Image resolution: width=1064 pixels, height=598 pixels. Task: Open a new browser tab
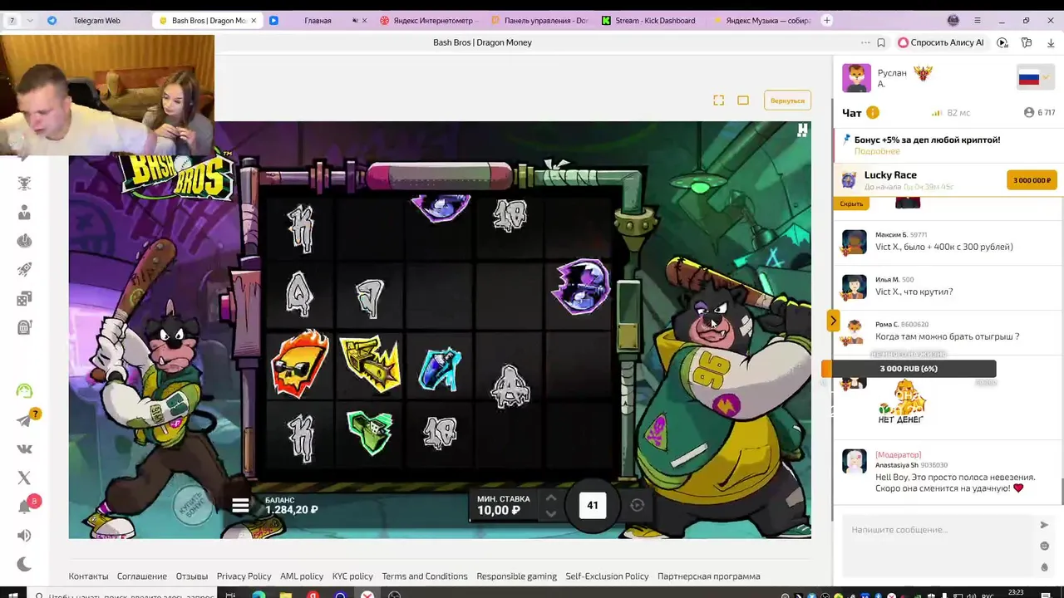pyautogui.click(x=827, y=21)
